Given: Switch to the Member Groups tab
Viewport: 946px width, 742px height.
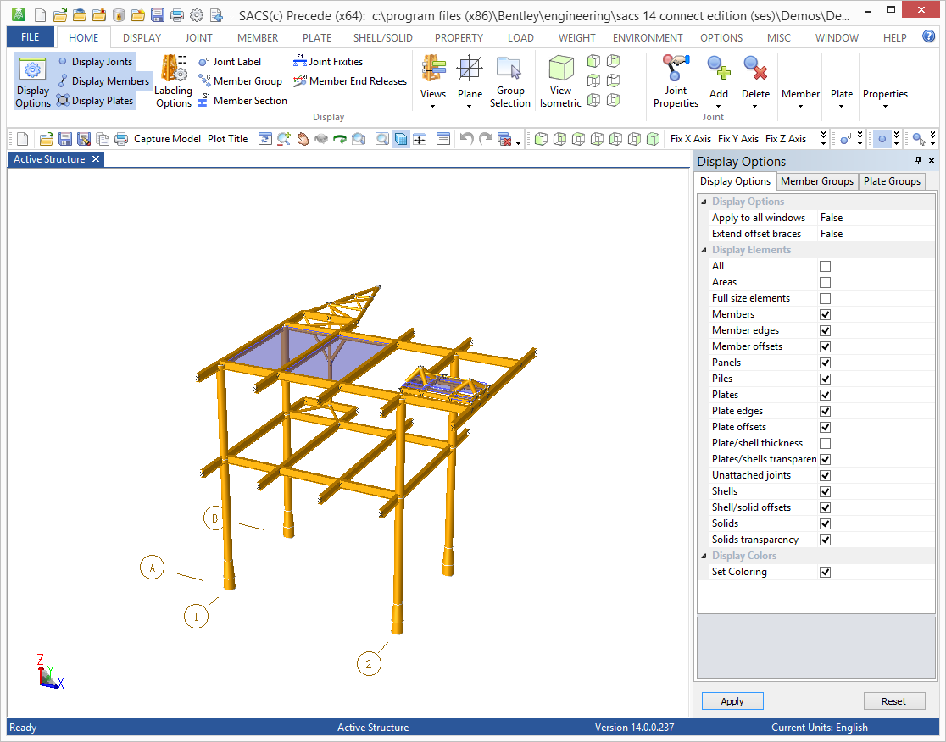Looking at the screenshot, I should (x=817, y=181).
